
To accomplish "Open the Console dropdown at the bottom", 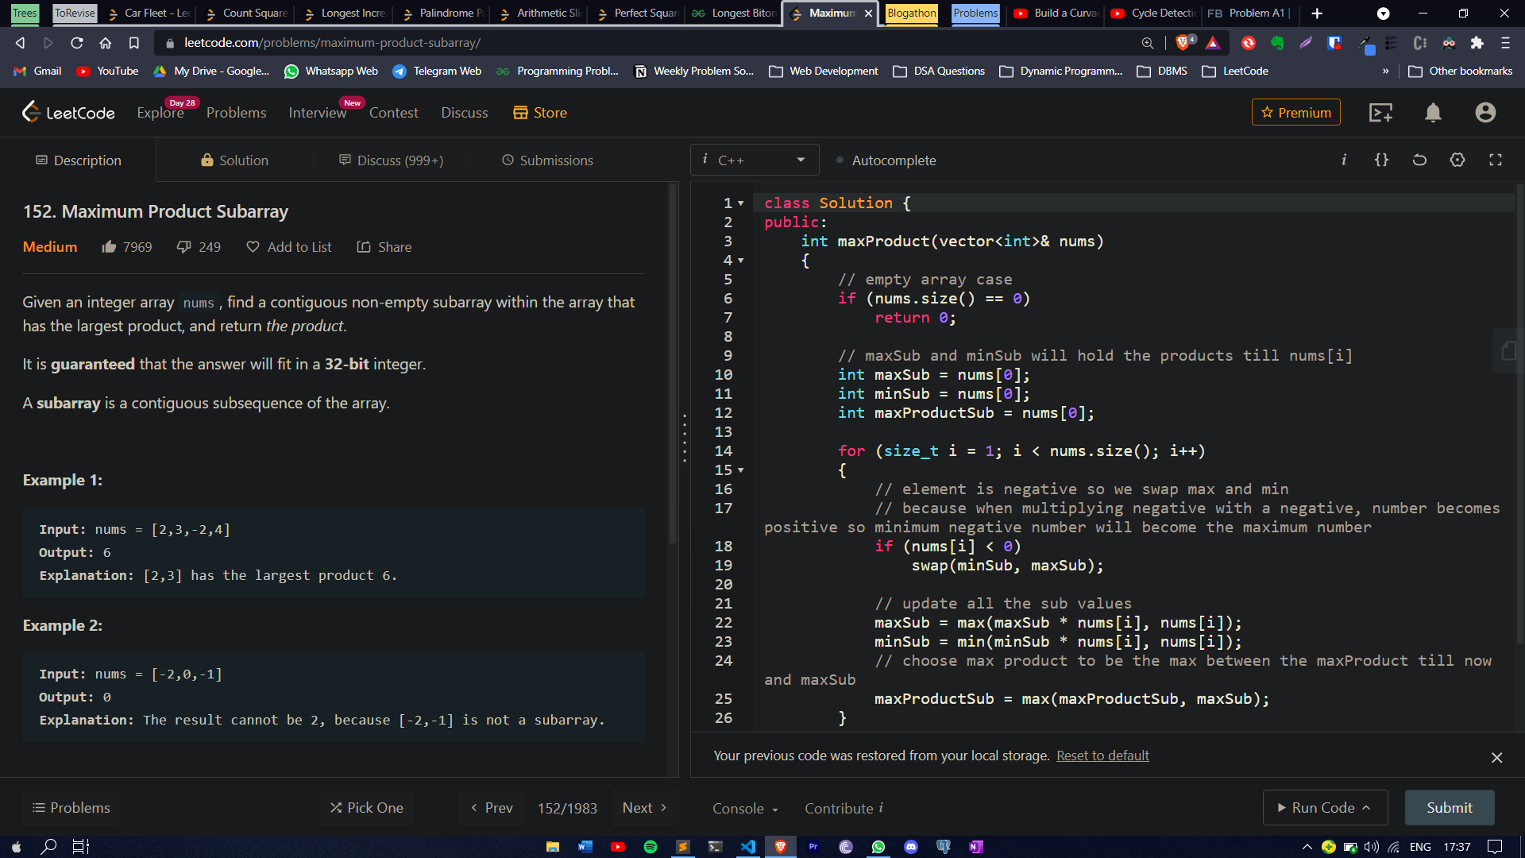I will pos(743,808).
